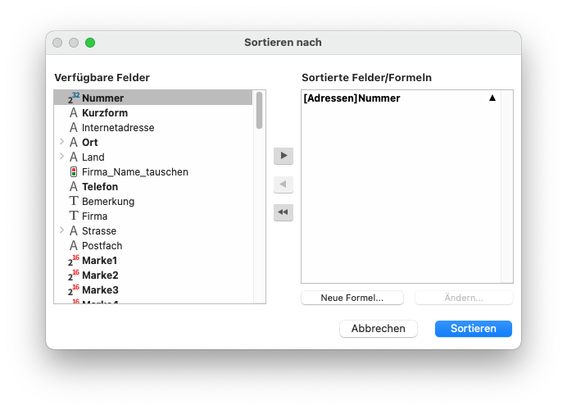Remove the sorted field with left arrow
The image size is (567, 410).
(x=283, y=184)
